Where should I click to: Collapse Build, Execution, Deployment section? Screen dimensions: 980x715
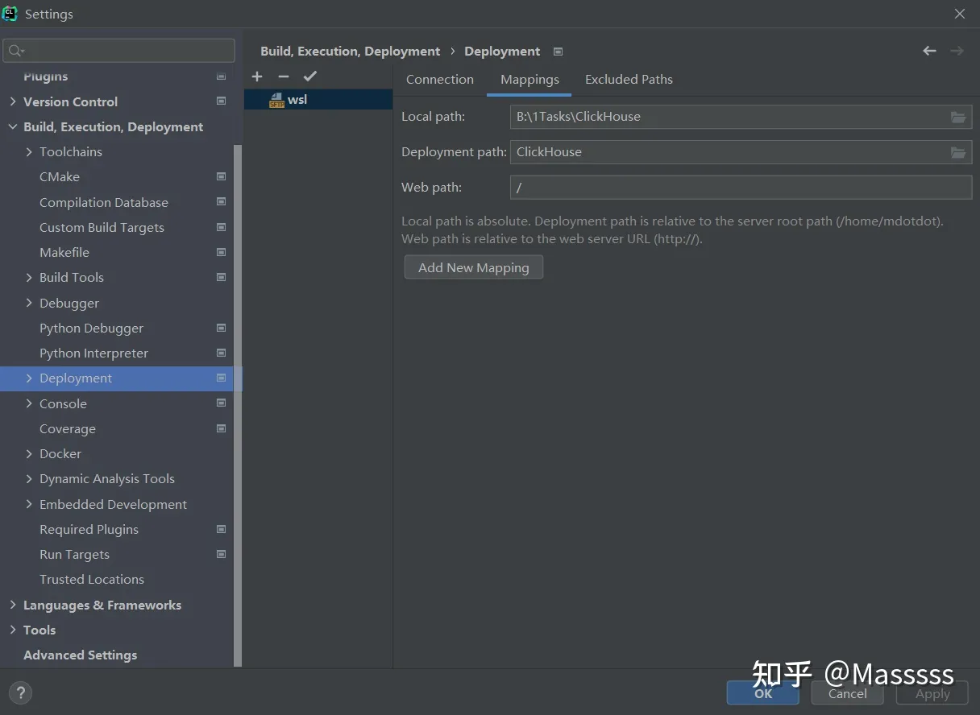click(13, 126)
